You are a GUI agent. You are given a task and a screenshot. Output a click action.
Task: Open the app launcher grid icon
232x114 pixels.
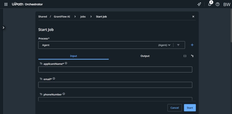coord(6,4)
